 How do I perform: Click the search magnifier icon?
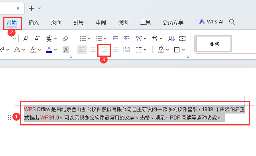(x=232, y=22)
